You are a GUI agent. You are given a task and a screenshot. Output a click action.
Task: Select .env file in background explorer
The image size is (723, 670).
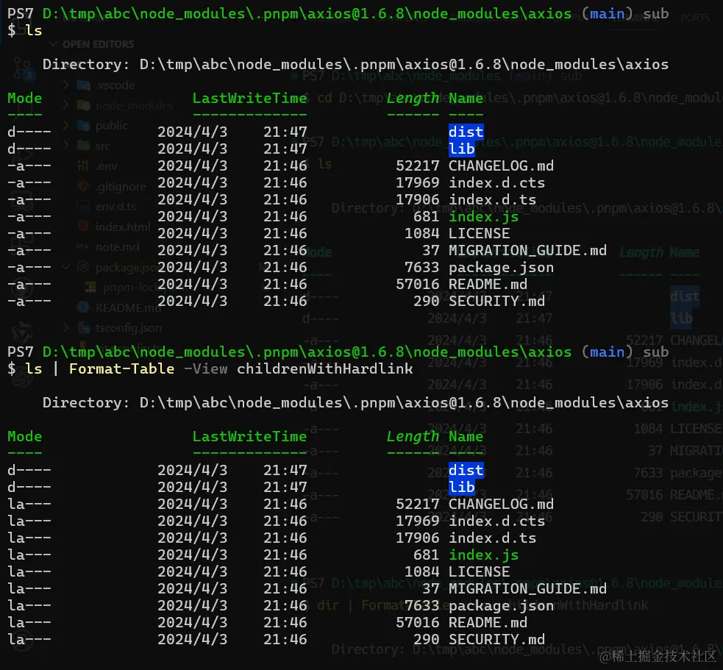click(107, 166)
